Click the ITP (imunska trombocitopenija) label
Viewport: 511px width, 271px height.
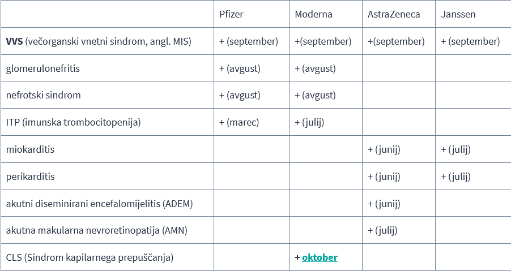click(x=73, y=122)
